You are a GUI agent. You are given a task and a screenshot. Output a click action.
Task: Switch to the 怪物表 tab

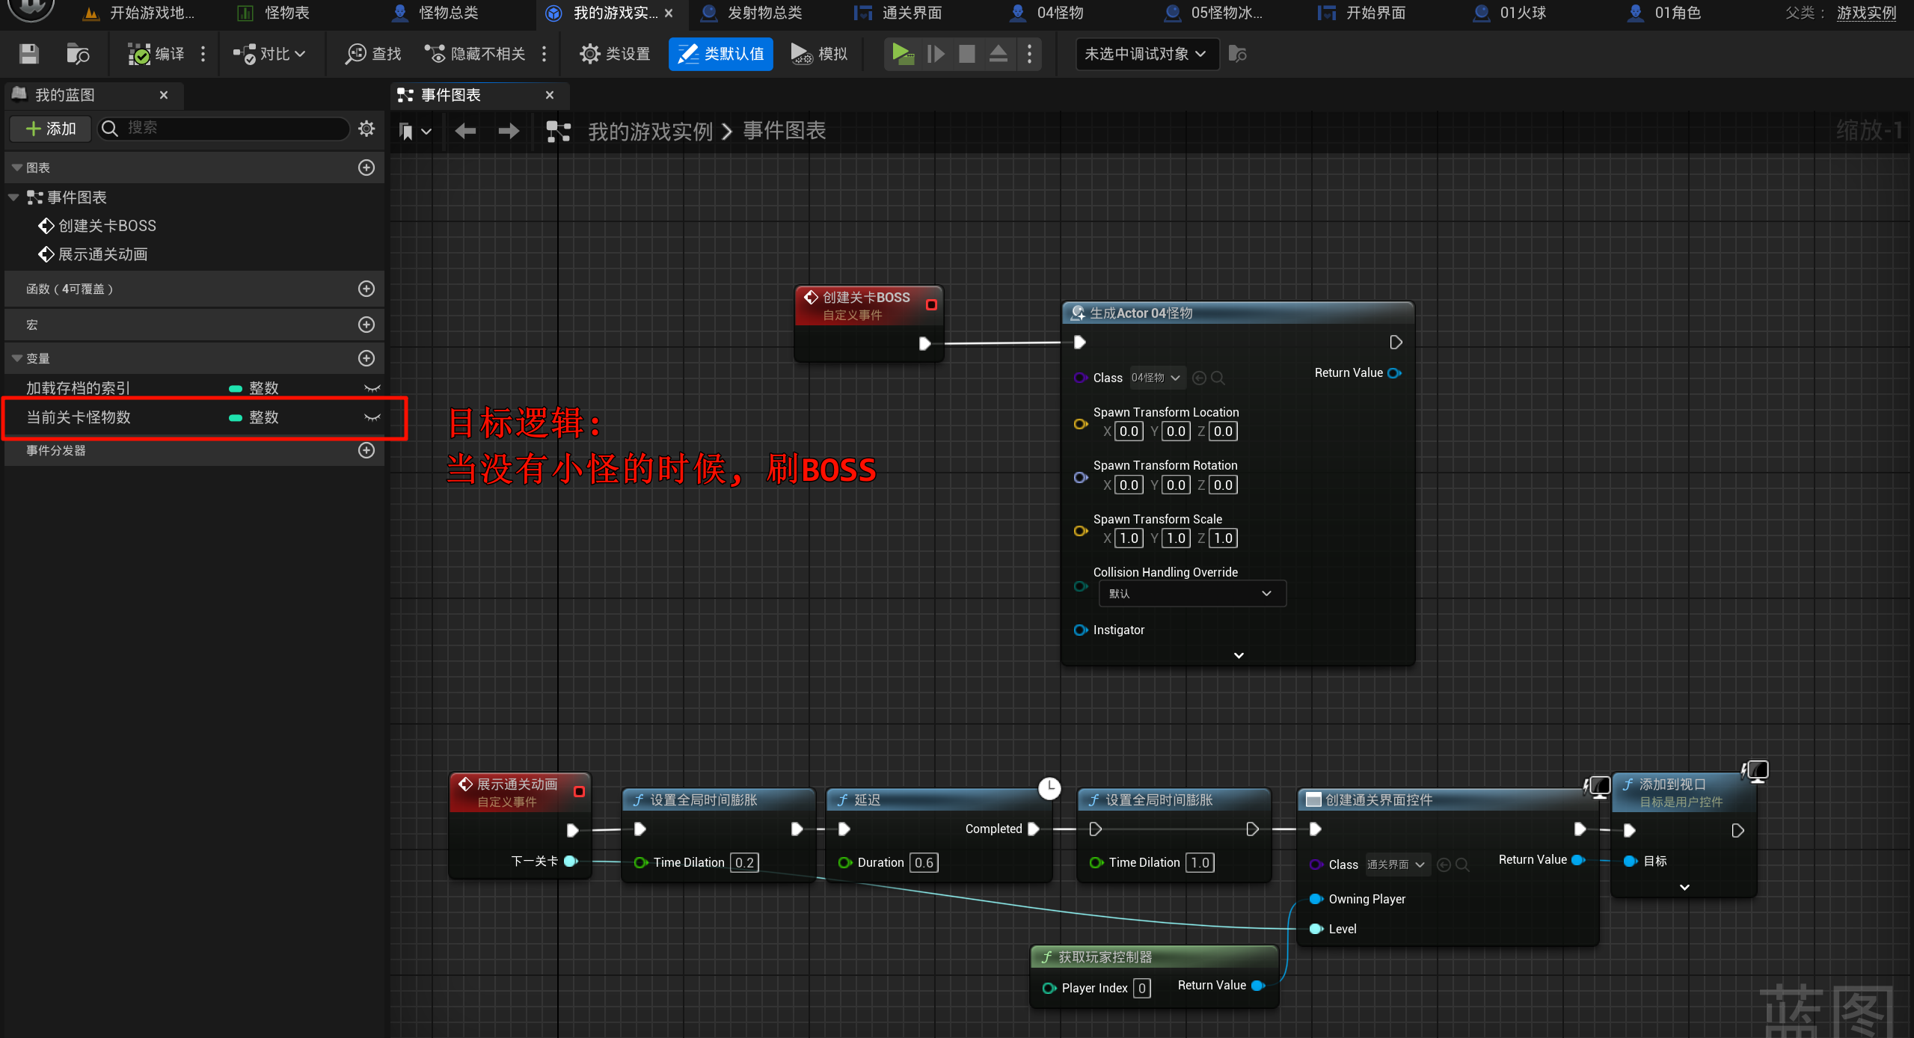click(x=285, y=13)
